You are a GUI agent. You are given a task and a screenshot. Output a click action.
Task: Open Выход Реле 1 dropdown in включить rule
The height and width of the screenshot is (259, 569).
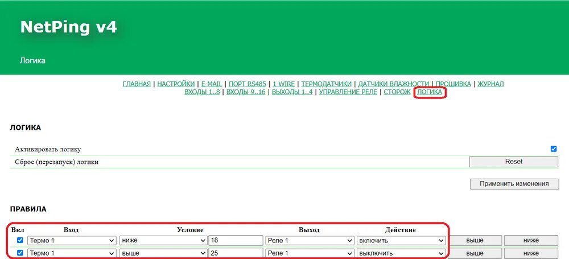point(310,240)
